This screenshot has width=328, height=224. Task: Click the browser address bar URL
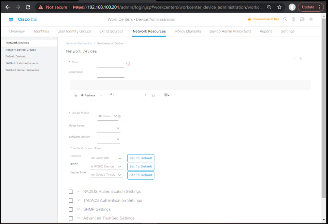coord(168,7)
